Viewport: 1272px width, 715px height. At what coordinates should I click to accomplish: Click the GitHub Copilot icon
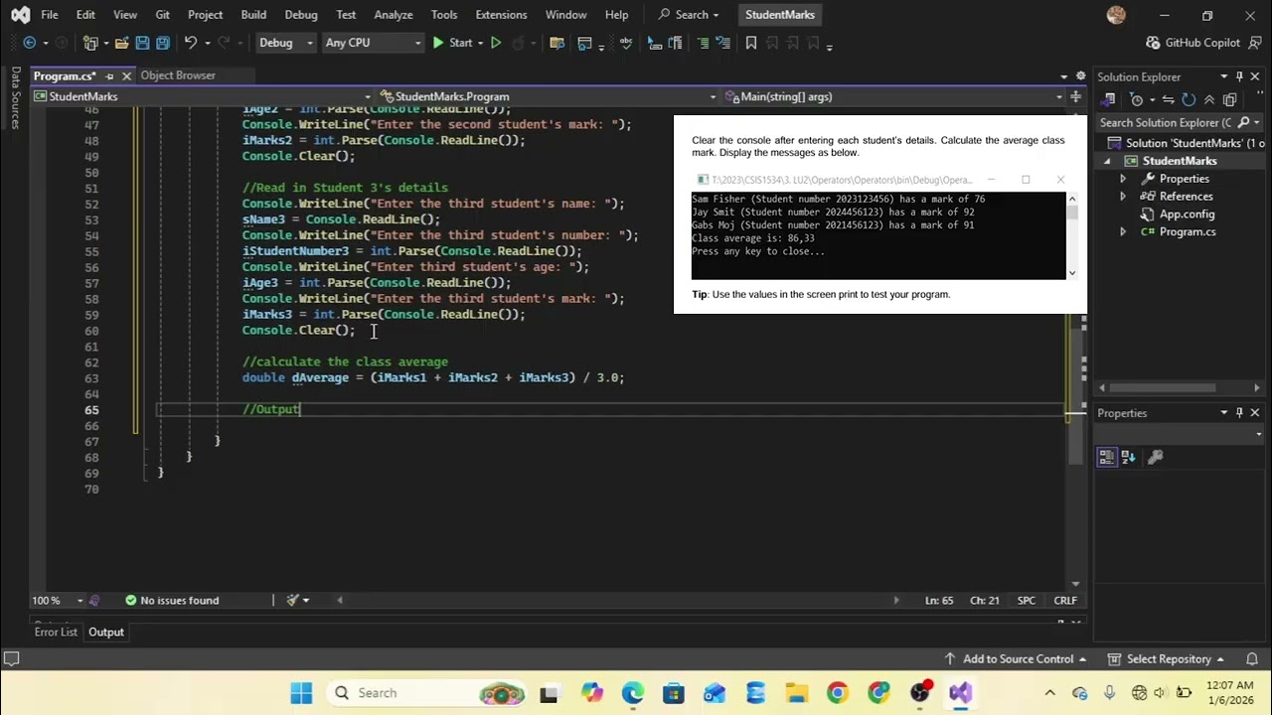[x=1153, y=43]
